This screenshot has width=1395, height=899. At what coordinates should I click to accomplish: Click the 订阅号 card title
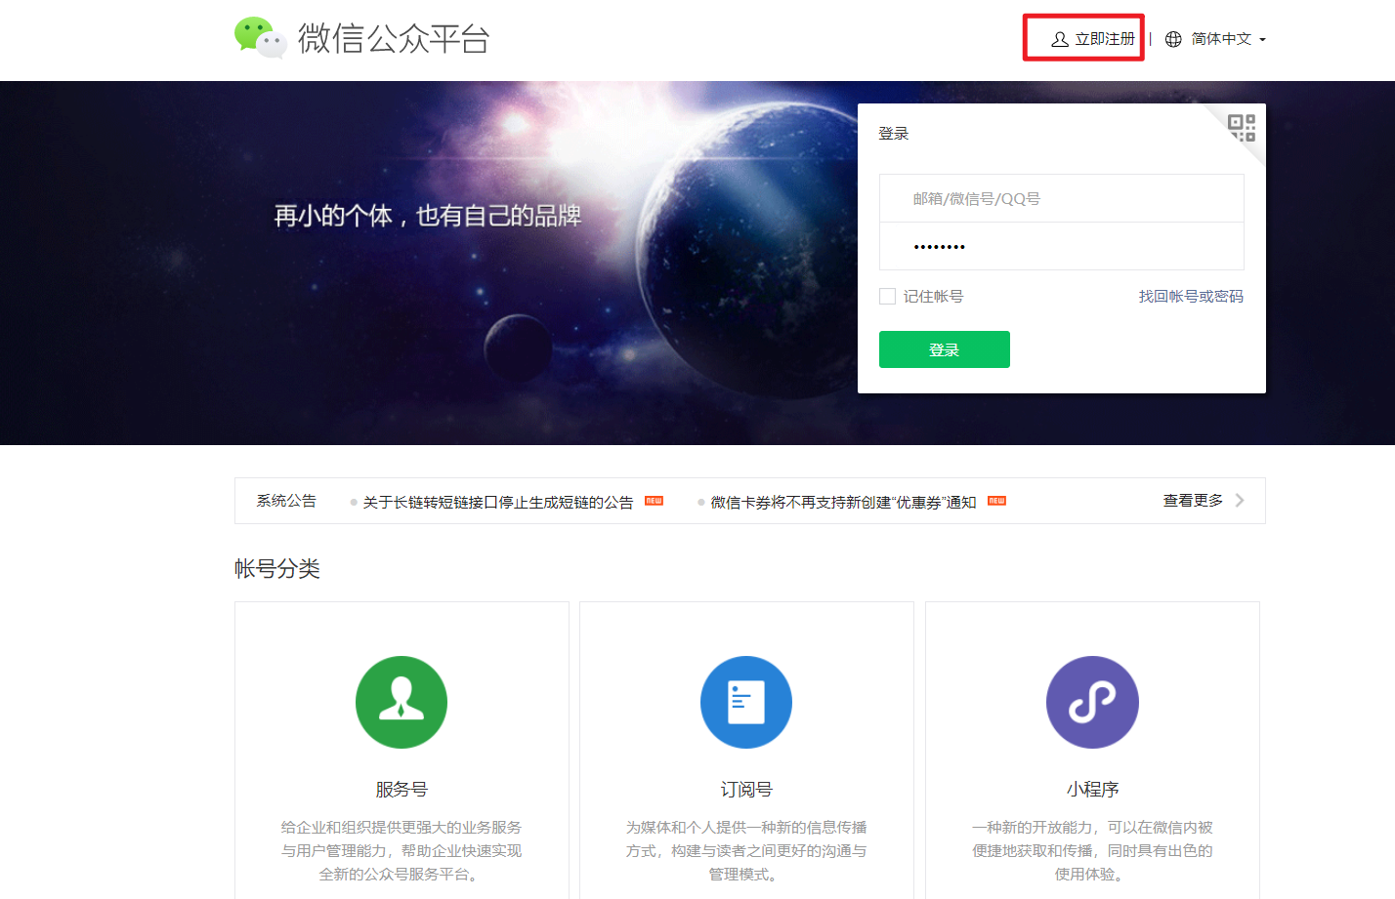point(746,789)
